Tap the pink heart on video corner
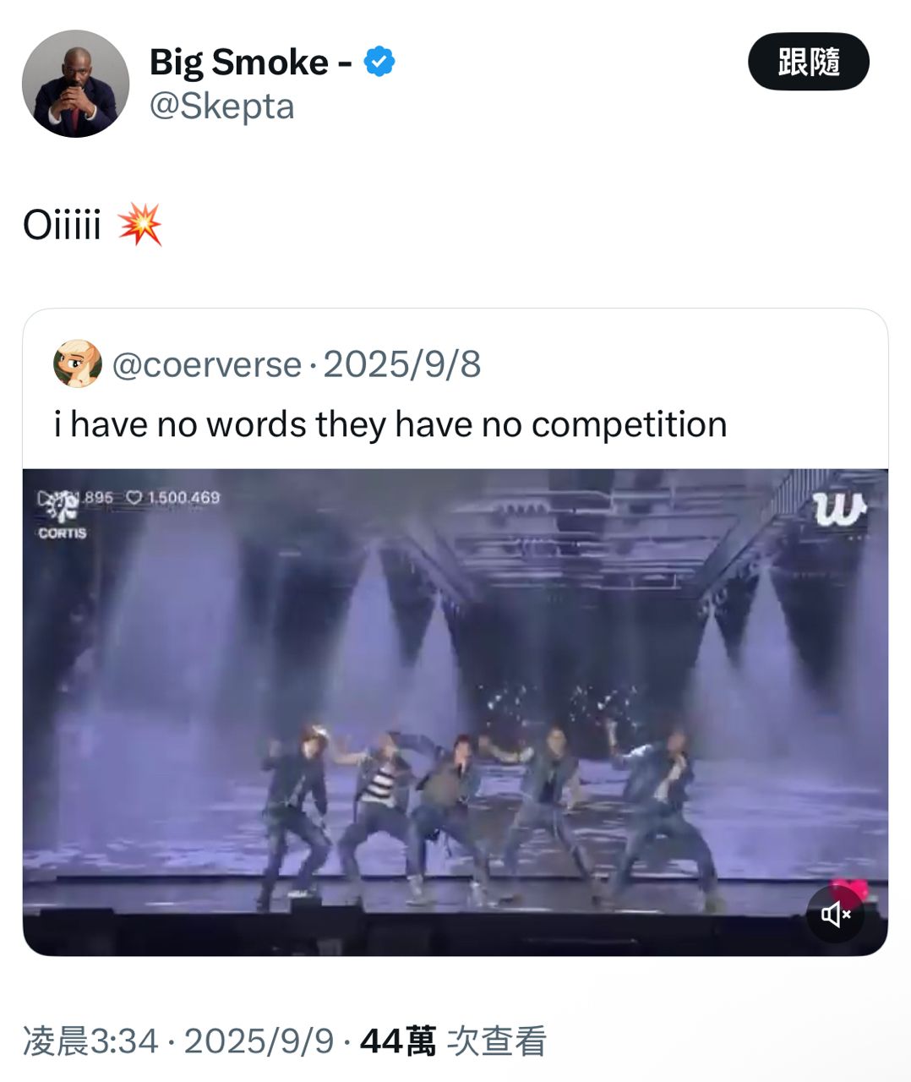This screenshot has width=911, height=1082. pos(849,890)
